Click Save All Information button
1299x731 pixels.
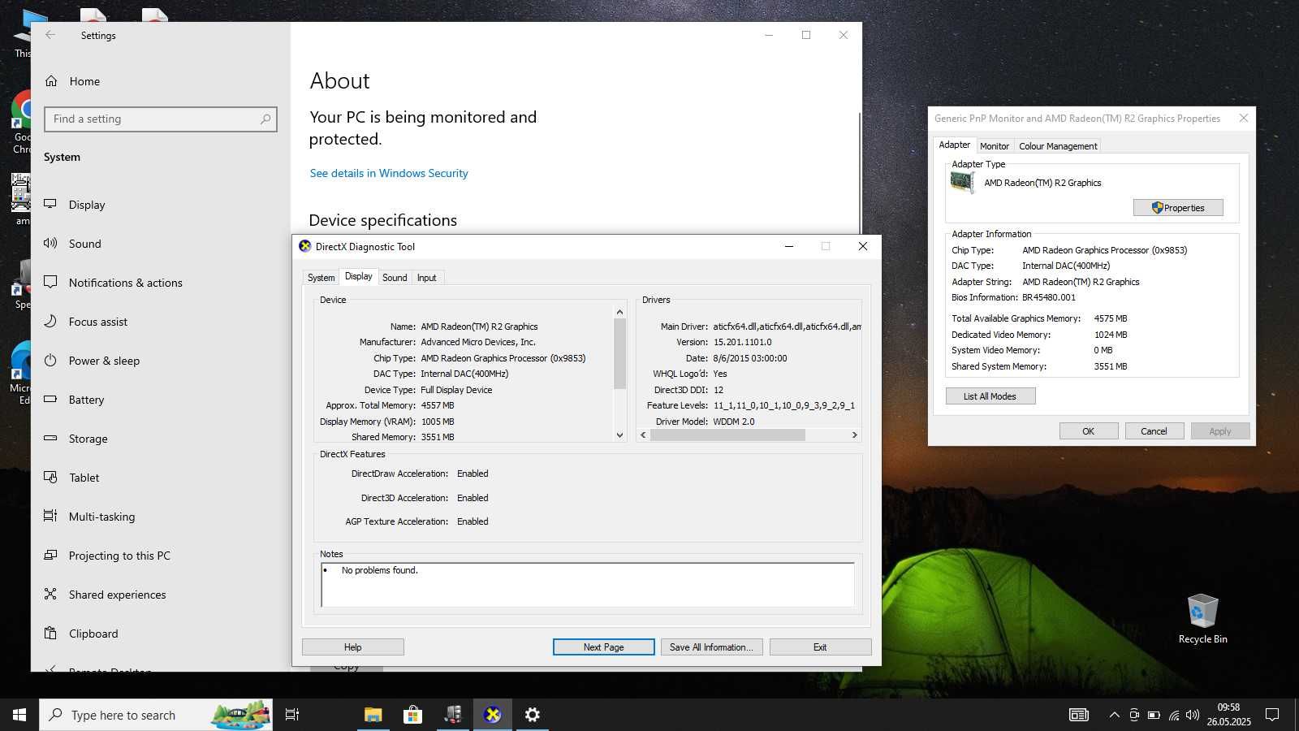pos(711,647)
